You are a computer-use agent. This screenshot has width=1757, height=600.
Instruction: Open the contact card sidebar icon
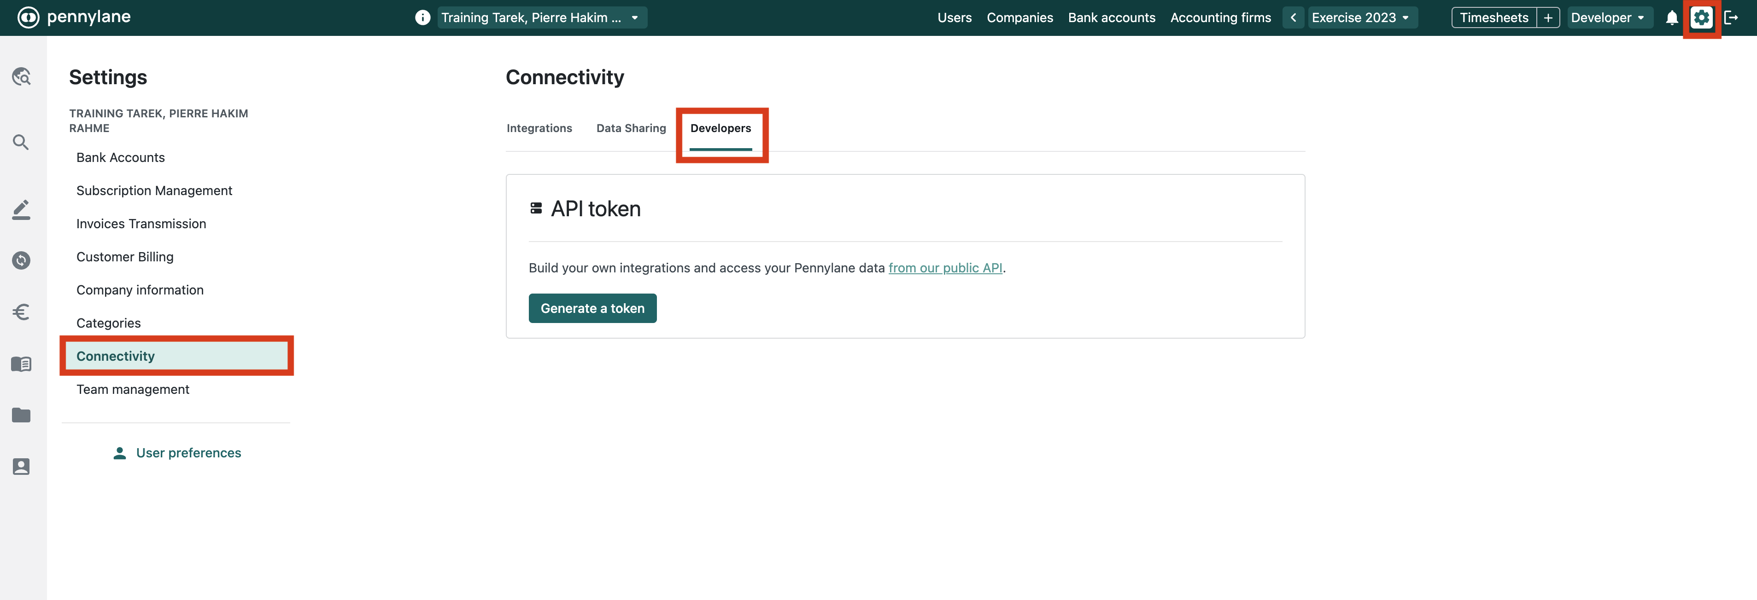[21, 467]
